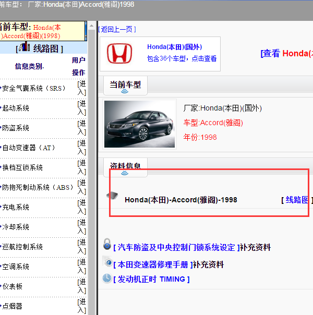Enter 仪表板 via 进入
This screenshot has width=313, height=315.
[x=81, y=286]
